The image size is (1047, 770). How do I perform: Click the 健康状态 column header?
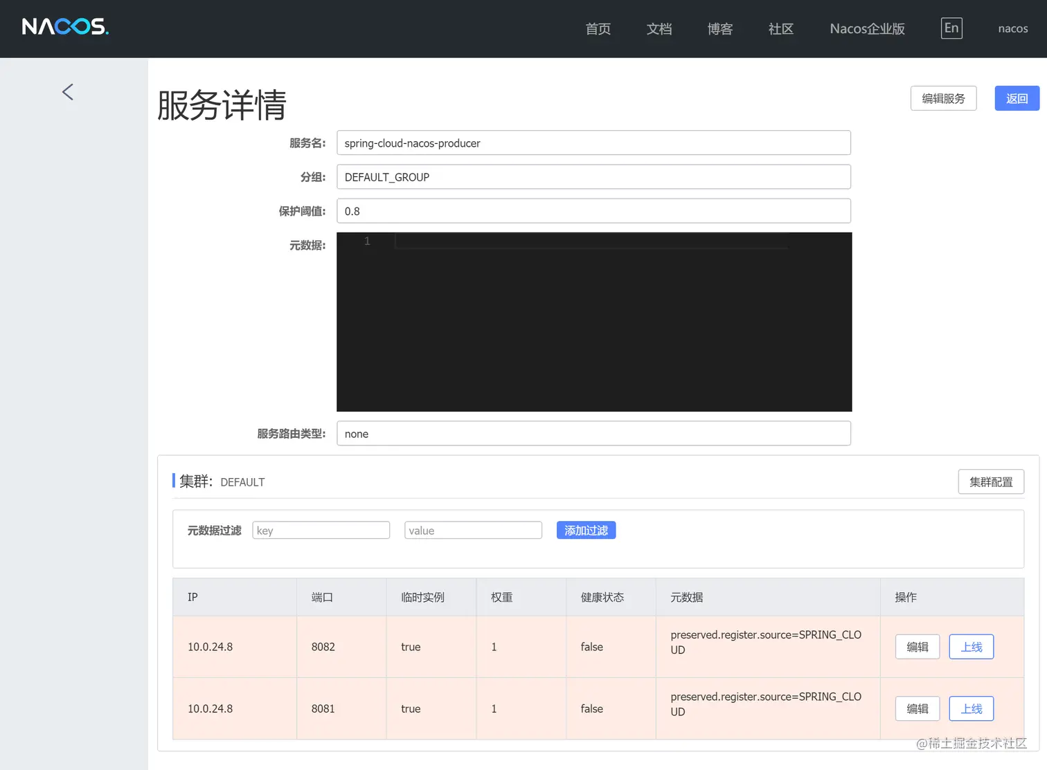[x=611, y=596]
